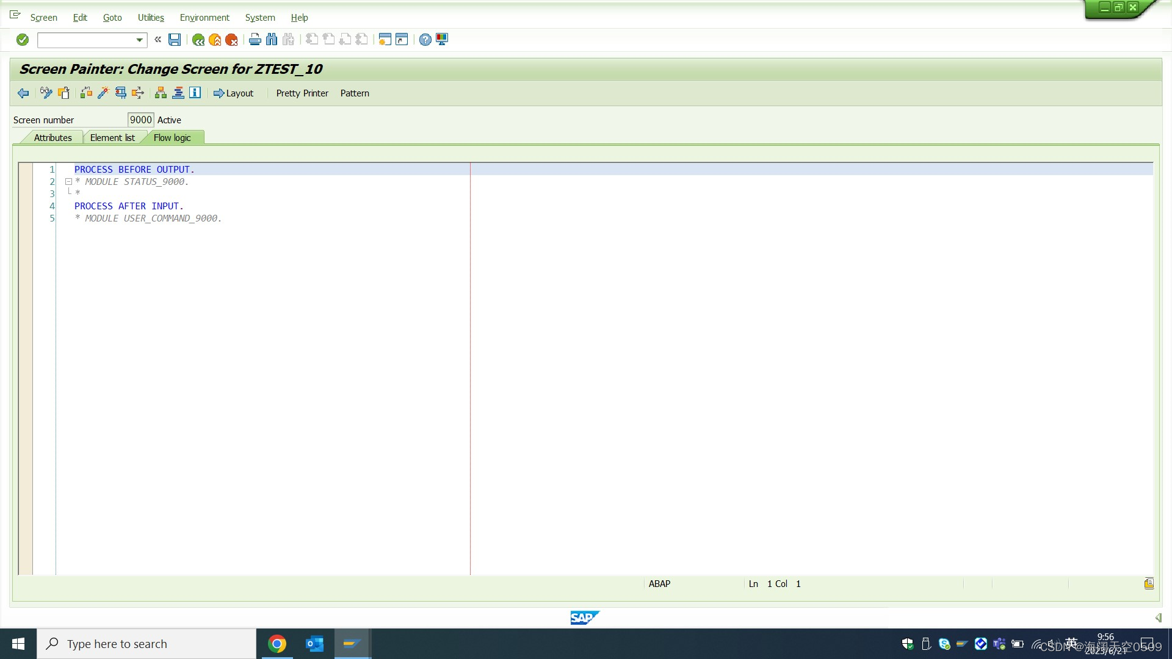The width and height of the screenshot is (1172, 659).
Task: Save the screen using the Save icon
Action: point(175,40)
